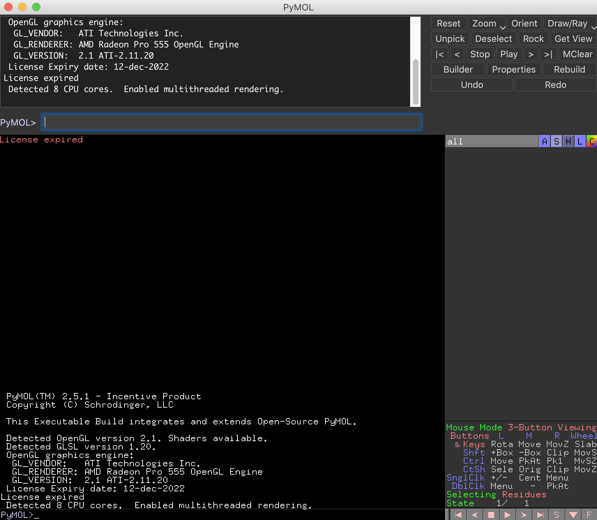Open the Label menu for object 'all'
The height and width of the screenshot is (520, 597).
click(x=579, y=141)
